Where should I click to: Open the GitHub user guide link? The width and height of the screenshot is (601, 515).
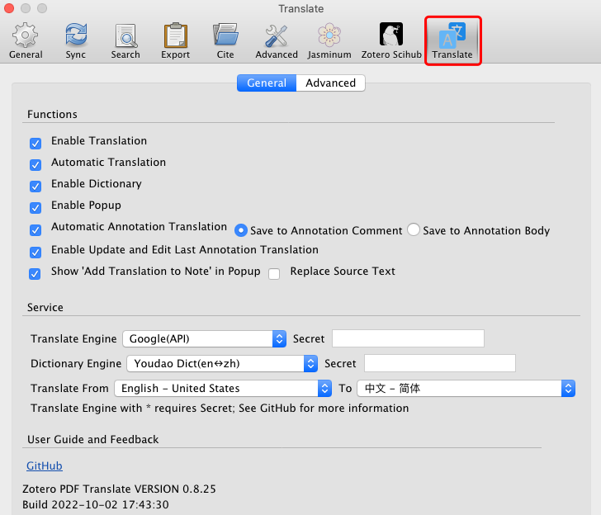point(45,466)
